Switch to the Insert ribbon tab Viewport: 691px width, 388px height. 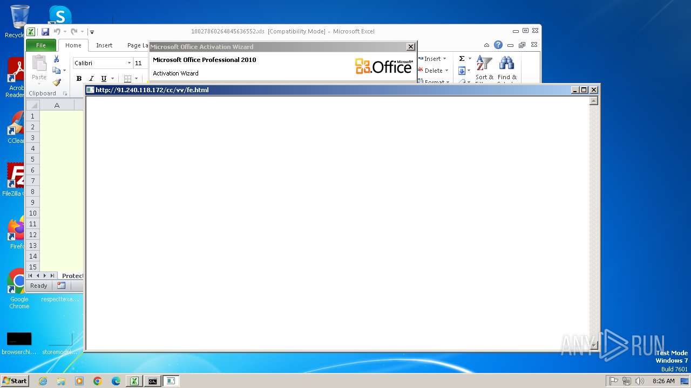[104, 45]
